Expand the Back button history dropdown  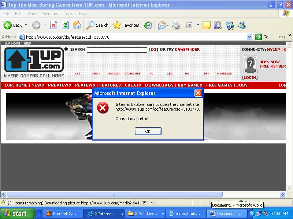26,25
